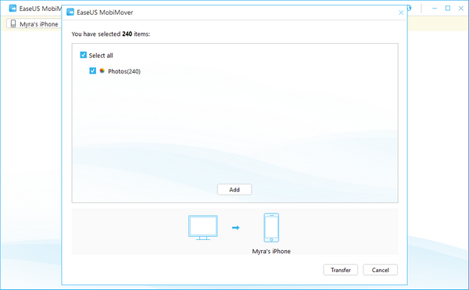Click the Photos app icon in the list
This screenshot has width=469, height=290.
point(102,71)
